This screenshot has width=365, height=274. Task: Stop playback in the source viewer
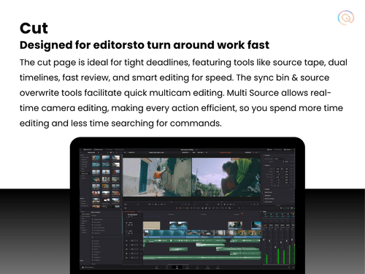click(155, 204)
